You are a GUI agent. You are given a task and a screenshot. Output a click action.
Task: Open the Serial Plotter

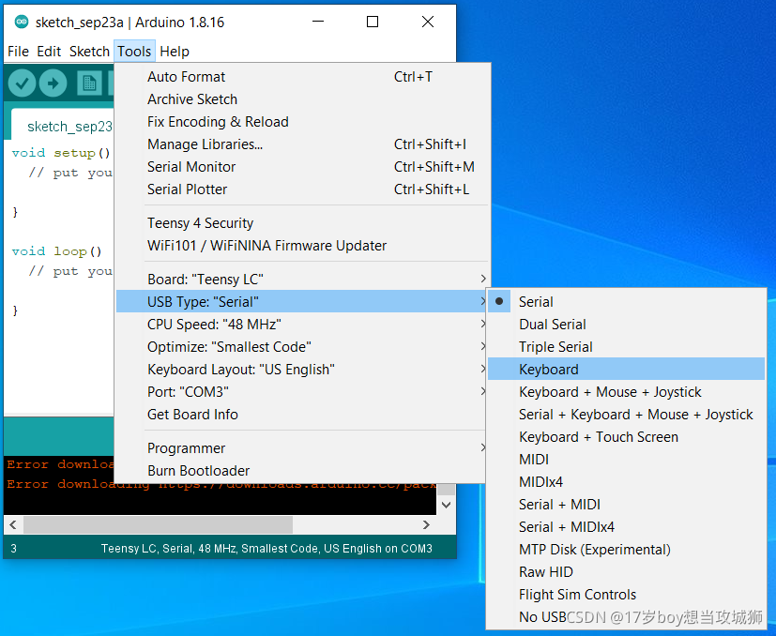tap(303, 189)
